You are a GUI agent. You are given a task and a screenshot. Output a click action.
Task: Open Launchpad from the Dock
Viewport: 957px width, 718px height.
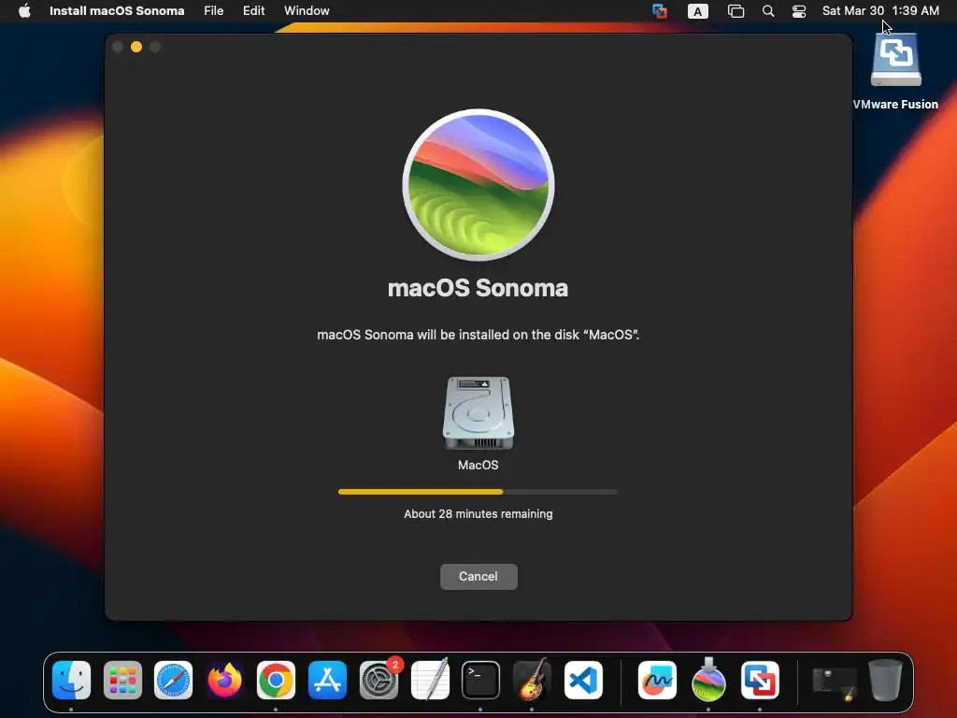122,680
